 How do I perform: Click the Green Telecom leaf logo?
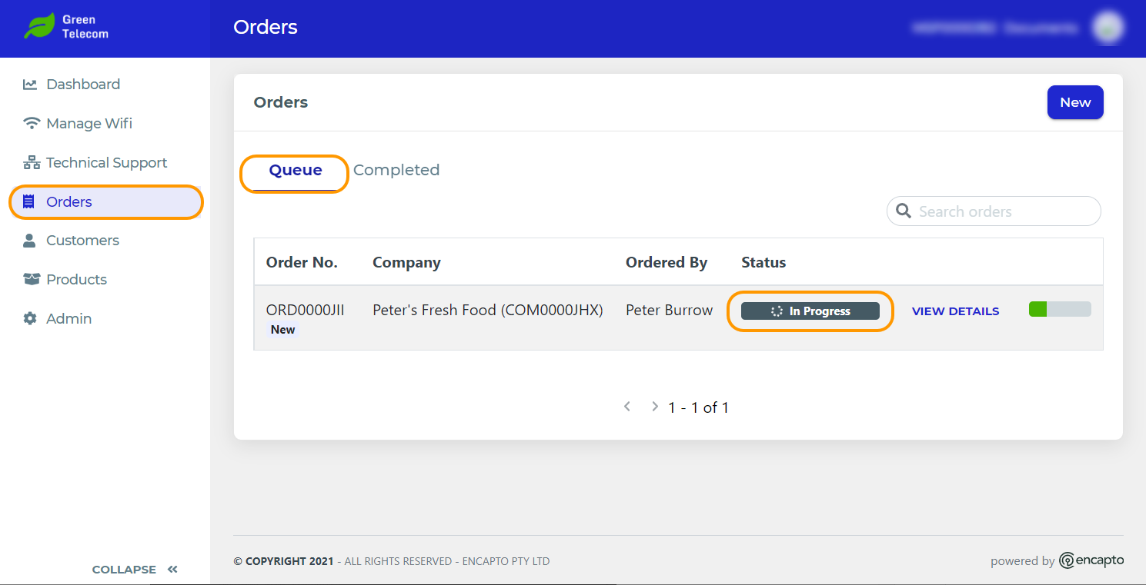(38, 26)
